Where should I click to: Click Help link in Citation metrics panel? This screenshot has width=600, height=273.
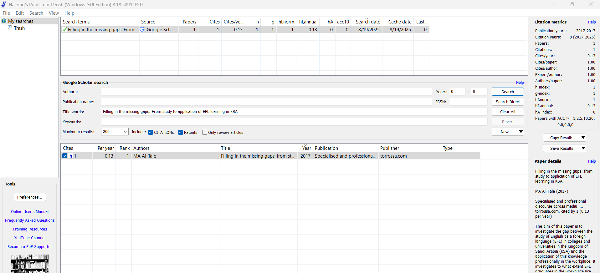[592, 22]
